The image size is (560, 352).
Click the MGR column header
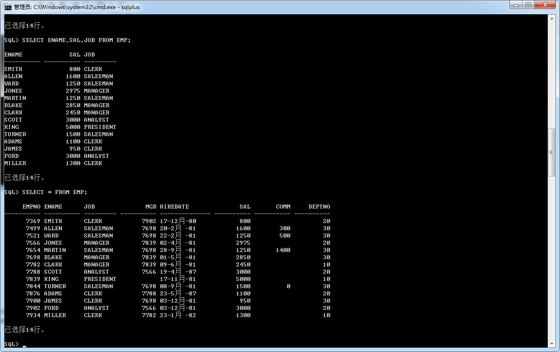click(x=151, y=207)
